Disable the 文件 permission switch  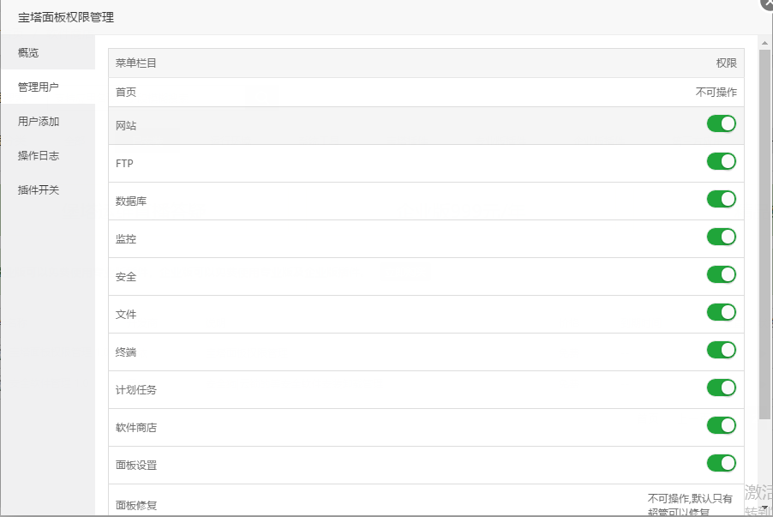pos(721,313)
